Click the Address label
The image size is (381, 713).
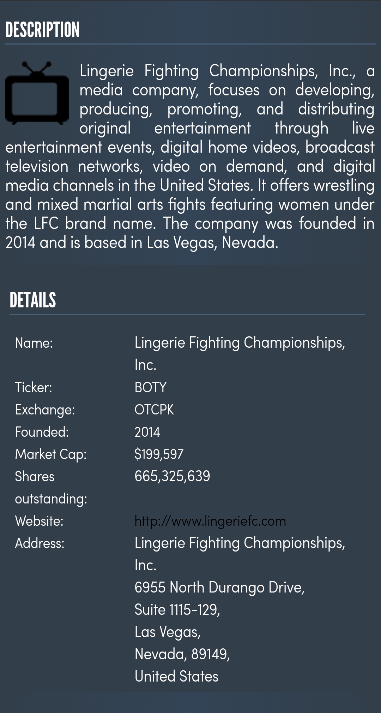point(40,543)
